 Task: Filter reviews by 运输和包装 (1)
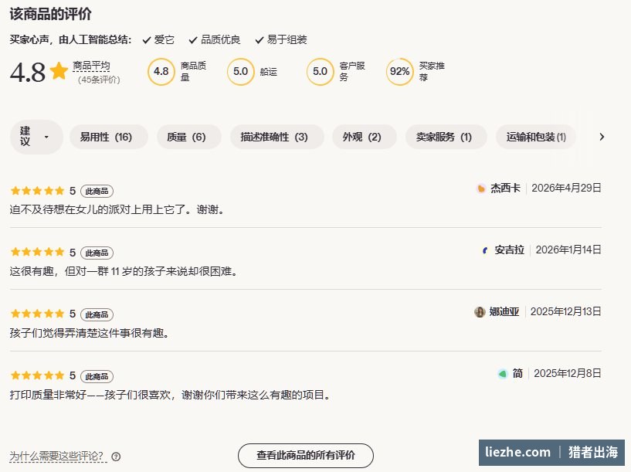(x=536, y=137)
